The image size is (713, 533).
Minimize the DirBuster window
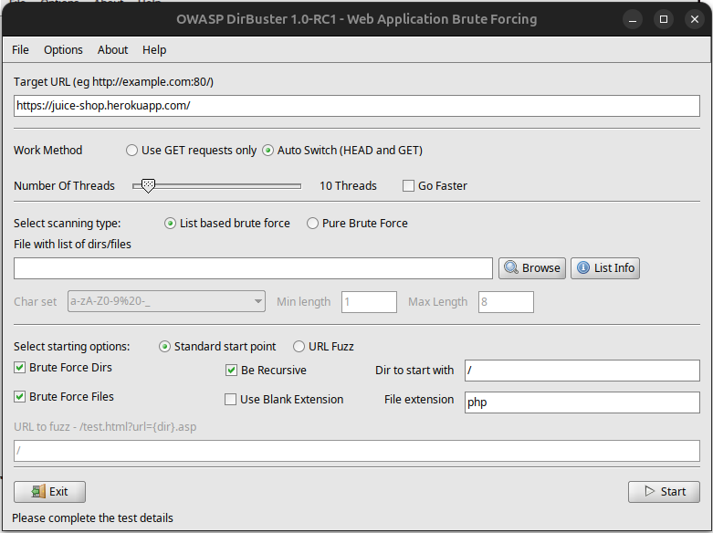click(633, 19)
